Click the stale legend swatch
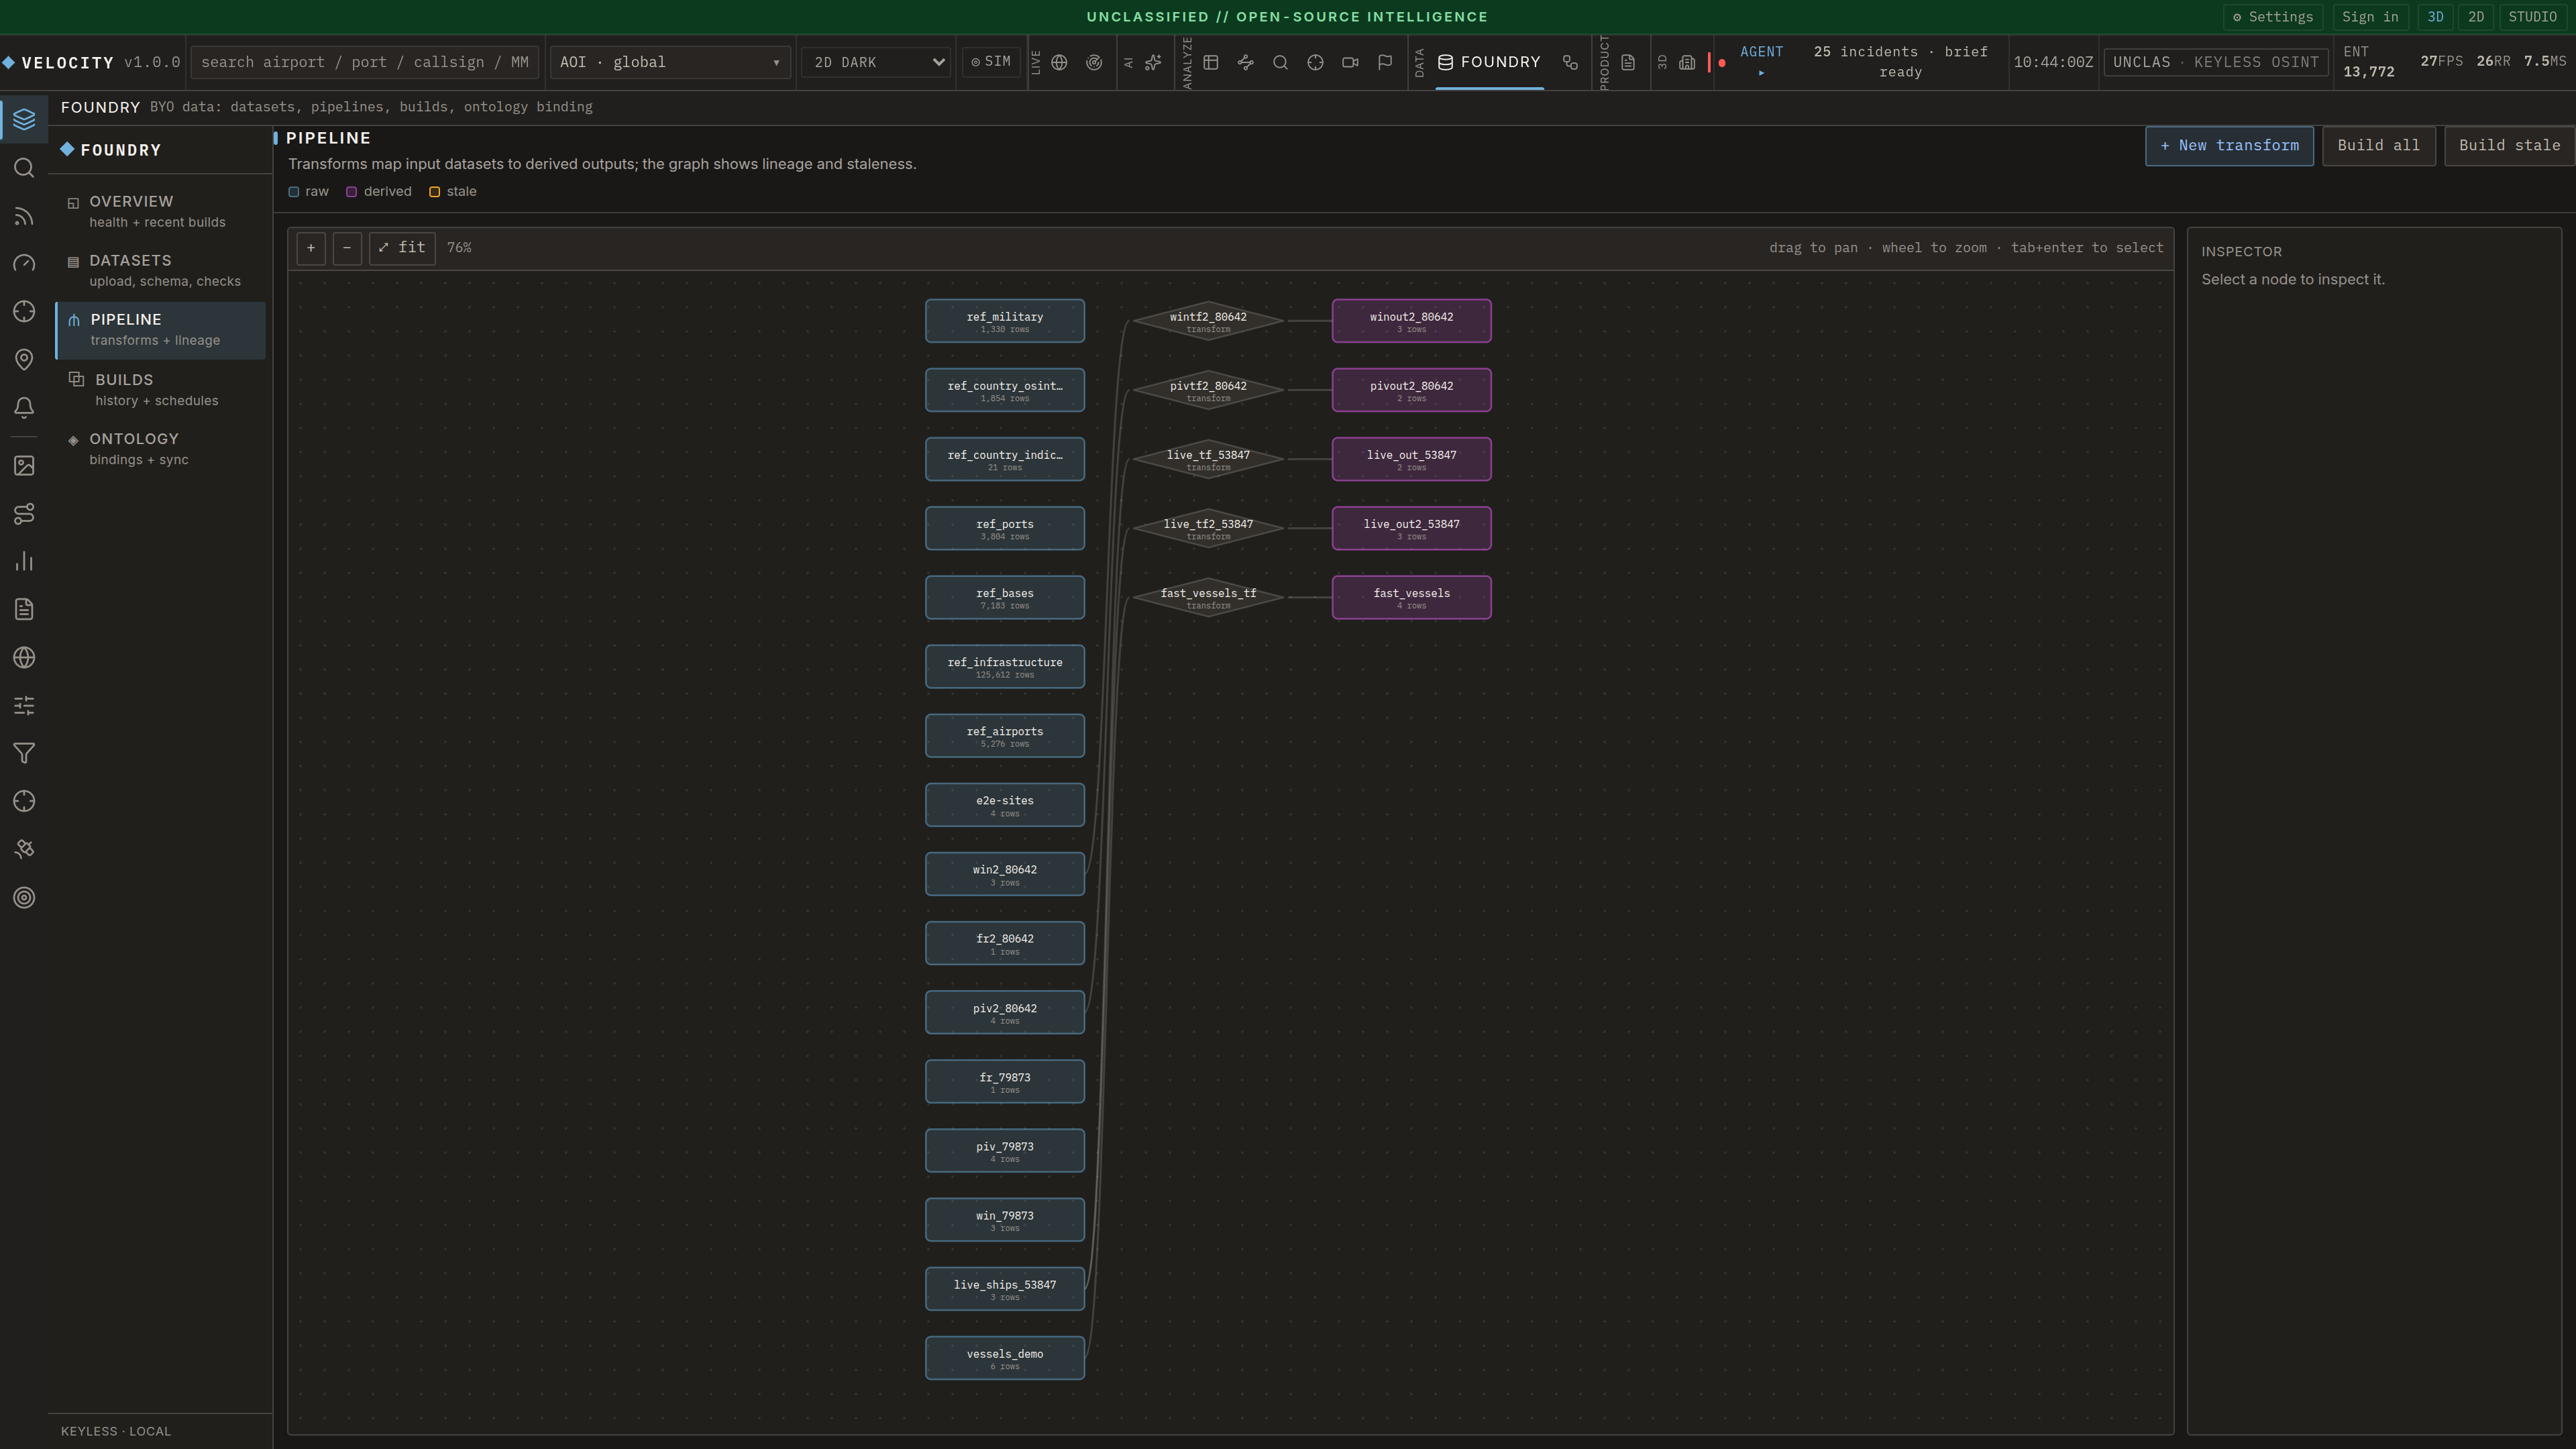Viewport: 2576px width, 1449px height. [x=434, y=192]
